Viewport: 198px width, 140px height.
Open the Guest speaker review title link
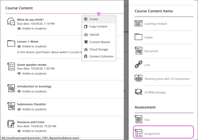[x=32, y=65]
